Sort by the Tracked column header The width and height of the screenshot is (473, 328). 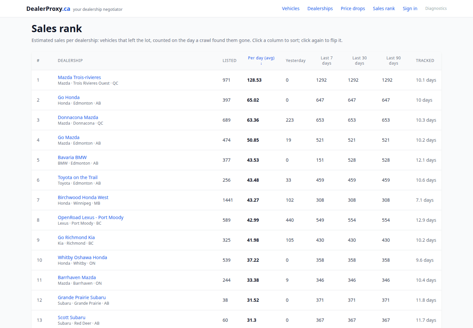[x=425, y=61]
